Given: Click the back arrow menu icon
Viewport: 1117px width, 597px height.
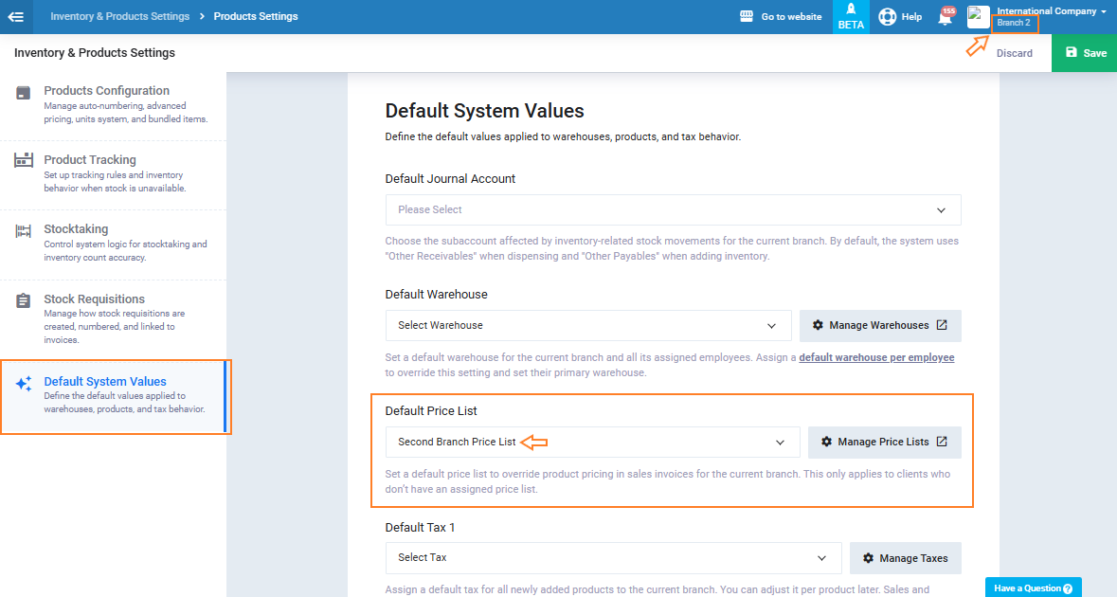Looking at the screenshot, I should coord(16,16).
